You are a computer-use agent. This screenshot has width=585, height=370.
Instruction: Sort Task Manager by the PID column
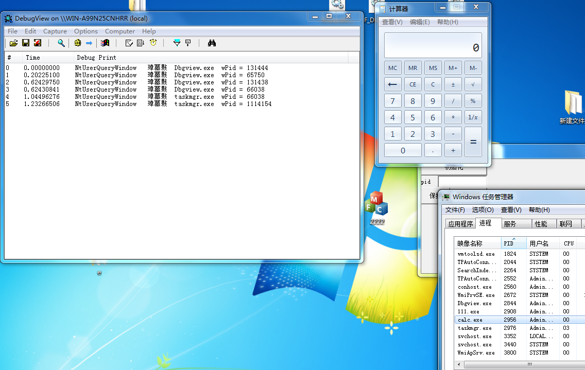click(x=513, y=243)
